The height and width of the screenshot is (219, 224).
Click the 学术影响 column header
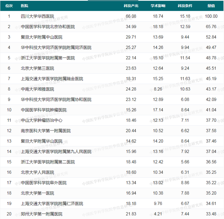(158, 6)
